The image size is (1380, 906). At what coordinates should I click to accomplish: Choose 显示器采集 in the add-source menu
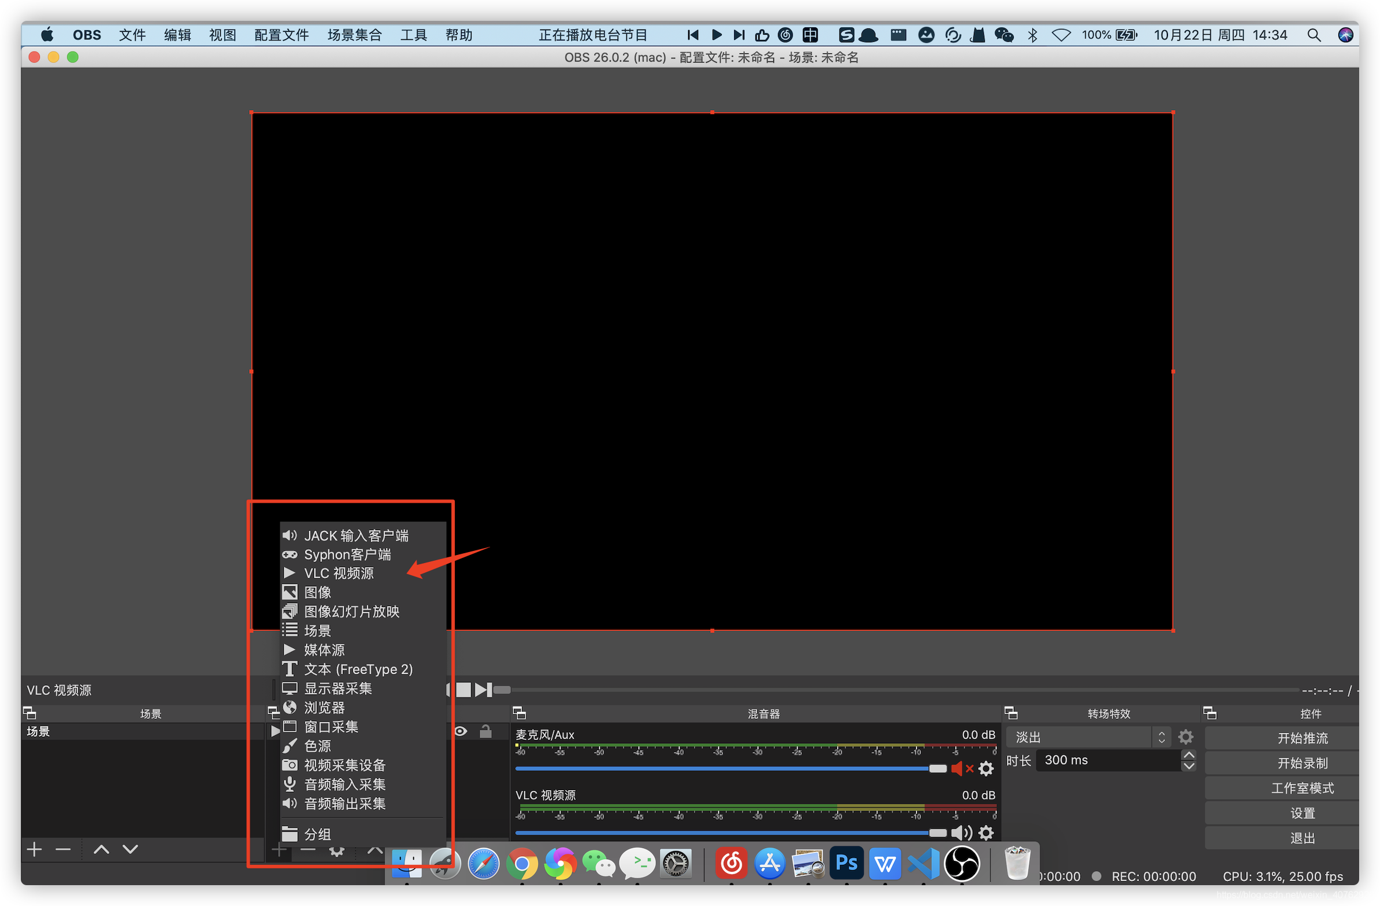click(338, 689)
